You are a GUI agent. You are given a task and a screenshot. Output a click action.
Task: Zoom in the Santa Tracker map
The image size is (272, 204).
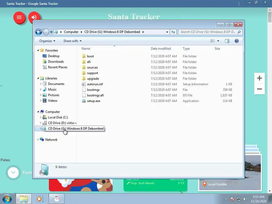coord(259,78)
